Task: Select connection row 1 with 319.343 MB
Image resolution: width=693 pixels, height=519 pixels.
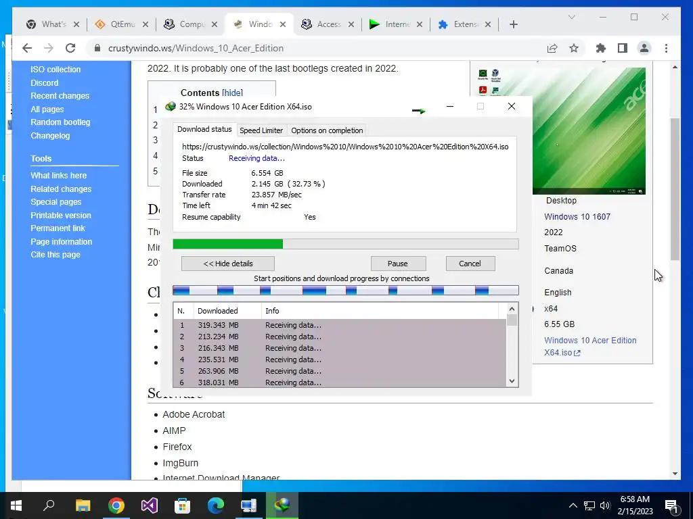Action: [x=340, y=325]
